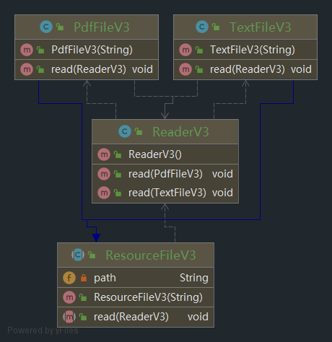Click the private lock icon beside path
The width and height of the screenshot is (332, 342).
point(84,278)
